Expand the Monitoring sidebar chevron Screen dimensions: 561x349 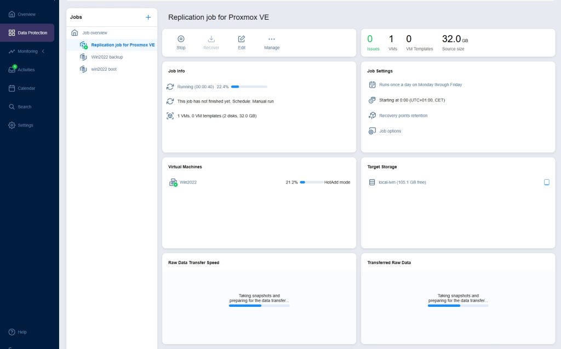coord(43,52)
